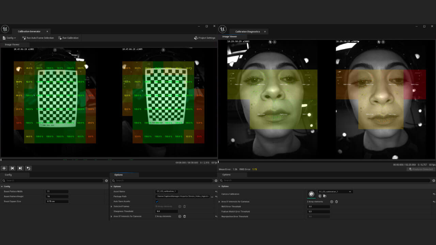Click the add frame plus button

click(x=4, y=168)
